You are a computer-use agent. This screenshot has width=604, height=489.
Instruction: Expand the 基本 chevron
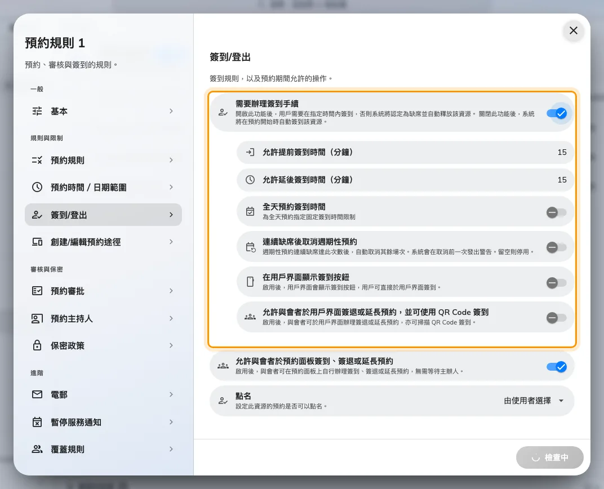[x=171, y=111]
